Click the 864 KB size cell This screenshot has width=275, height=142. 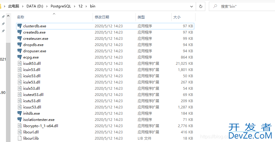187,57
